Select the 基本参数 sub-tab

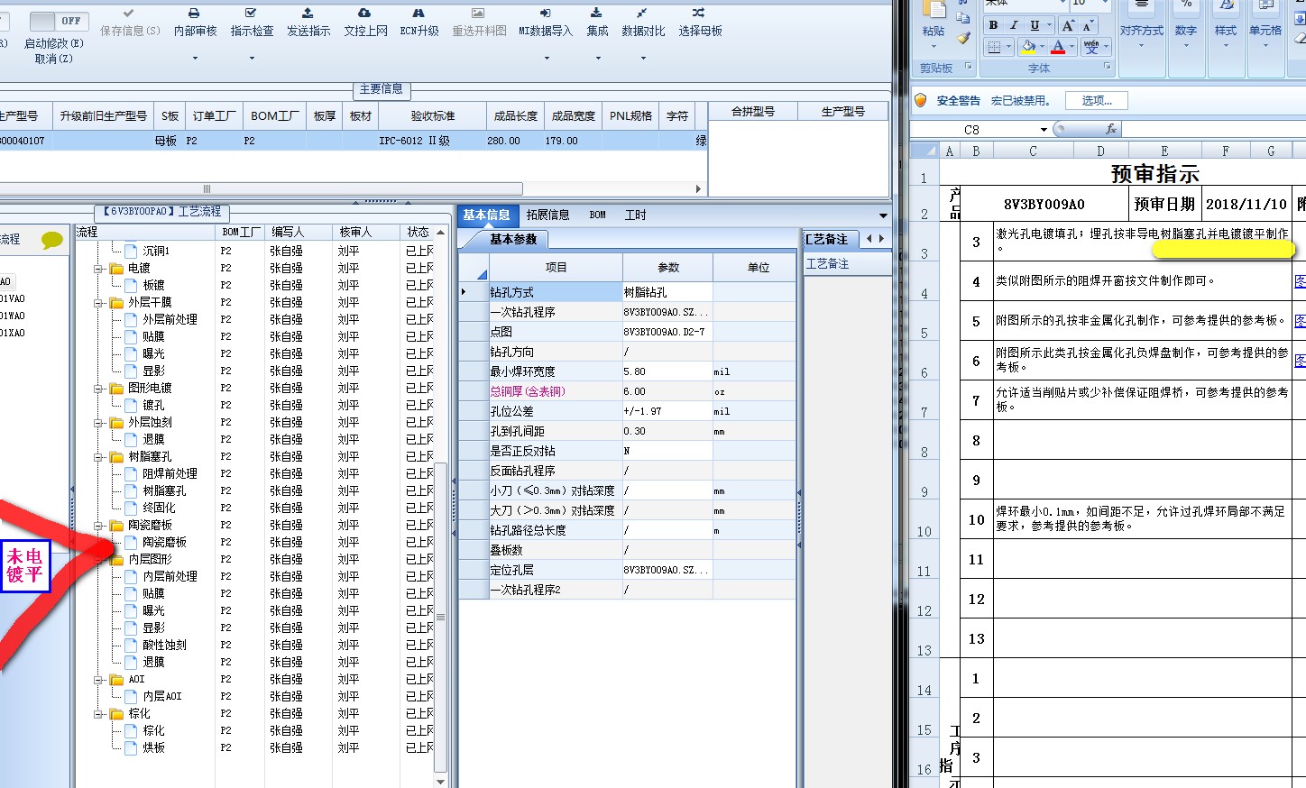tap(512, 239)
